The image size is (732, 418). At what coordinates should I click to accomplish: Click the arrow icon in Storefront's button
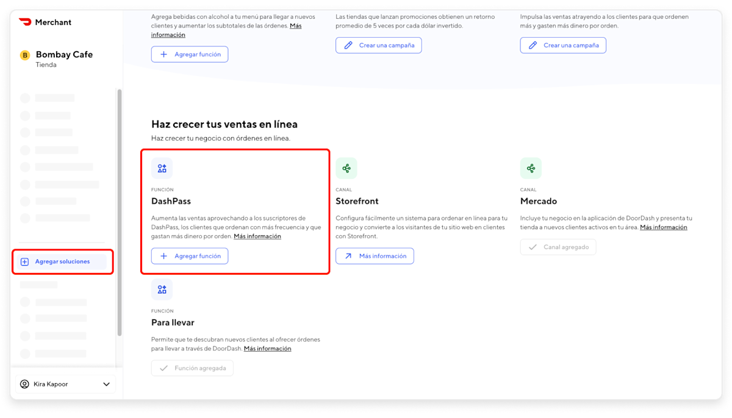(x=348, y=256)
